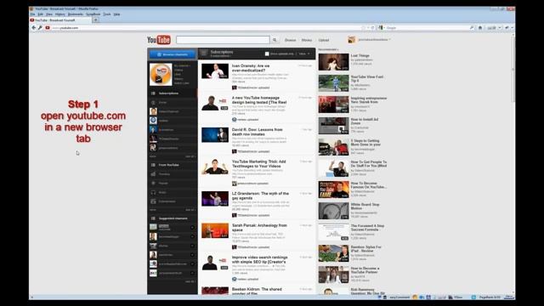Open the Bookmarks menu

point(76,14)
